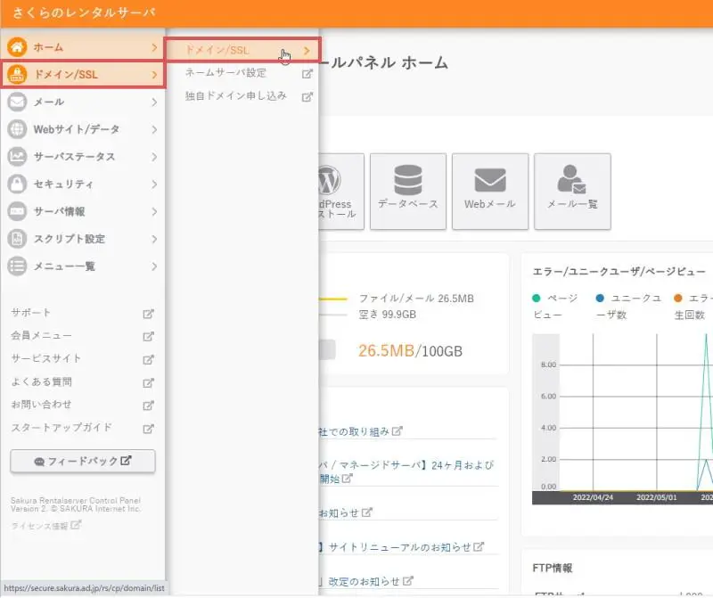Open the メール一覧 shortcut tile

pyautogui.click(x=572, y=192)
